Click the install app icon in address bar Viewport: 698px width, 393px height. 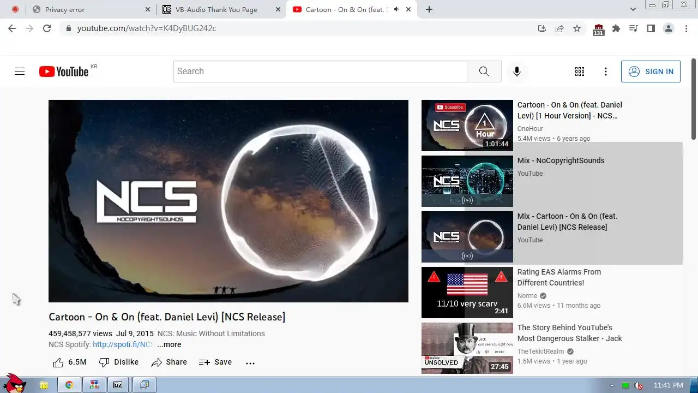coord(541,28)
